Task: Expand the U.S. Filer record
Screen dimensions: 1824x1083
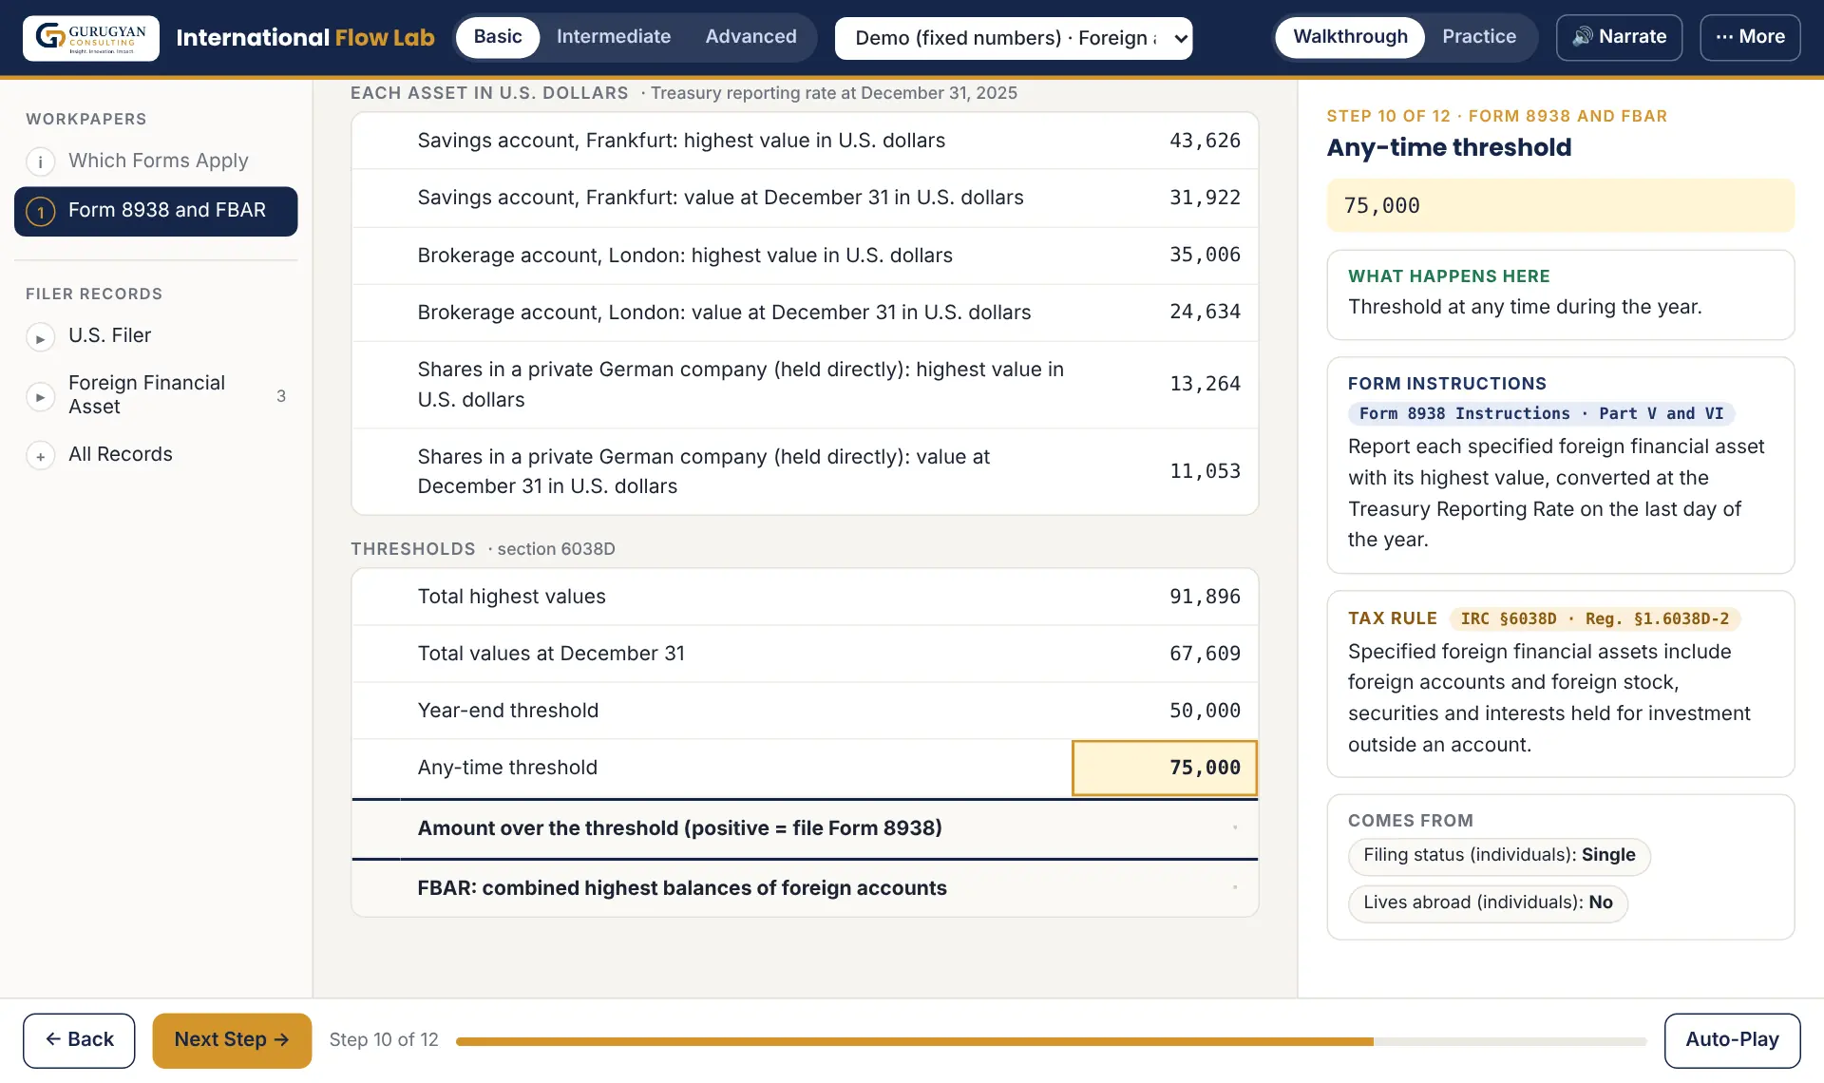Action: pos(40,337)
